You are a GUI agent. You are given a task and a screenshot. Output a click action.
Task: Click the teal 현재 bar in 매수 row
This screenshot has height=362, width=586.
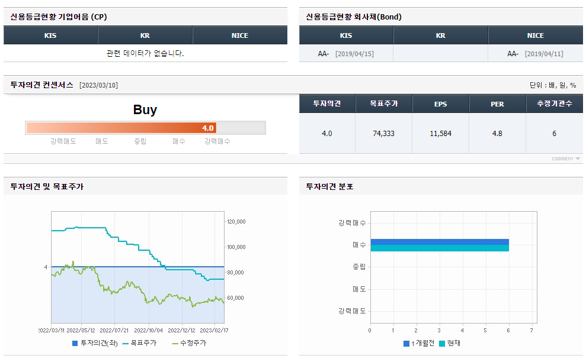pyautogui.click(x=440, y=248)
